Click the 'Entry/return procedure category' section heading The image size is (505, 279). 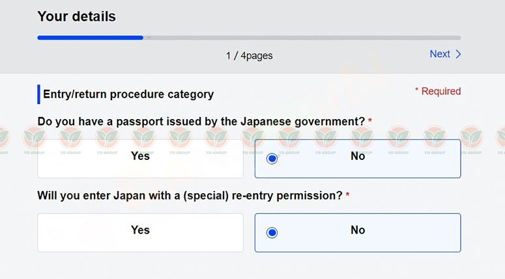tap(128, 94)
